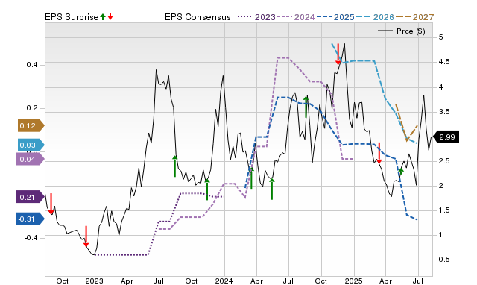This screenshot has width=477, height=285.
Task: Click the green EPS Surprise up-arrow legend icon
Action: click(x=103, y=17)
